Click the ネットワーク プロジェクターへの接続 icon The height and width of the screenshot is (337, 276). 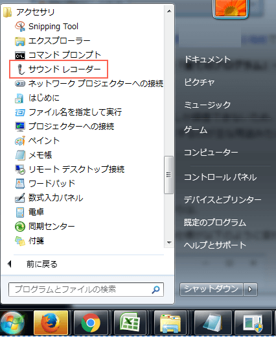[20, 84]
